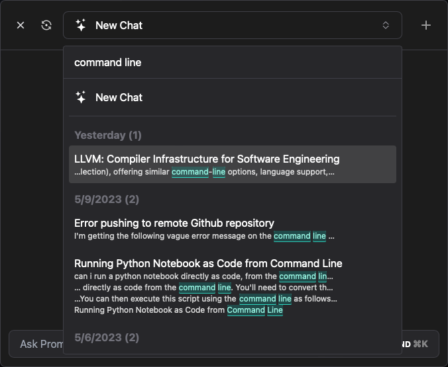Select the Running Python Notebook chat title
Viewport: 448px width, 367px height.
pyautogui.click(x=208, y=263)
